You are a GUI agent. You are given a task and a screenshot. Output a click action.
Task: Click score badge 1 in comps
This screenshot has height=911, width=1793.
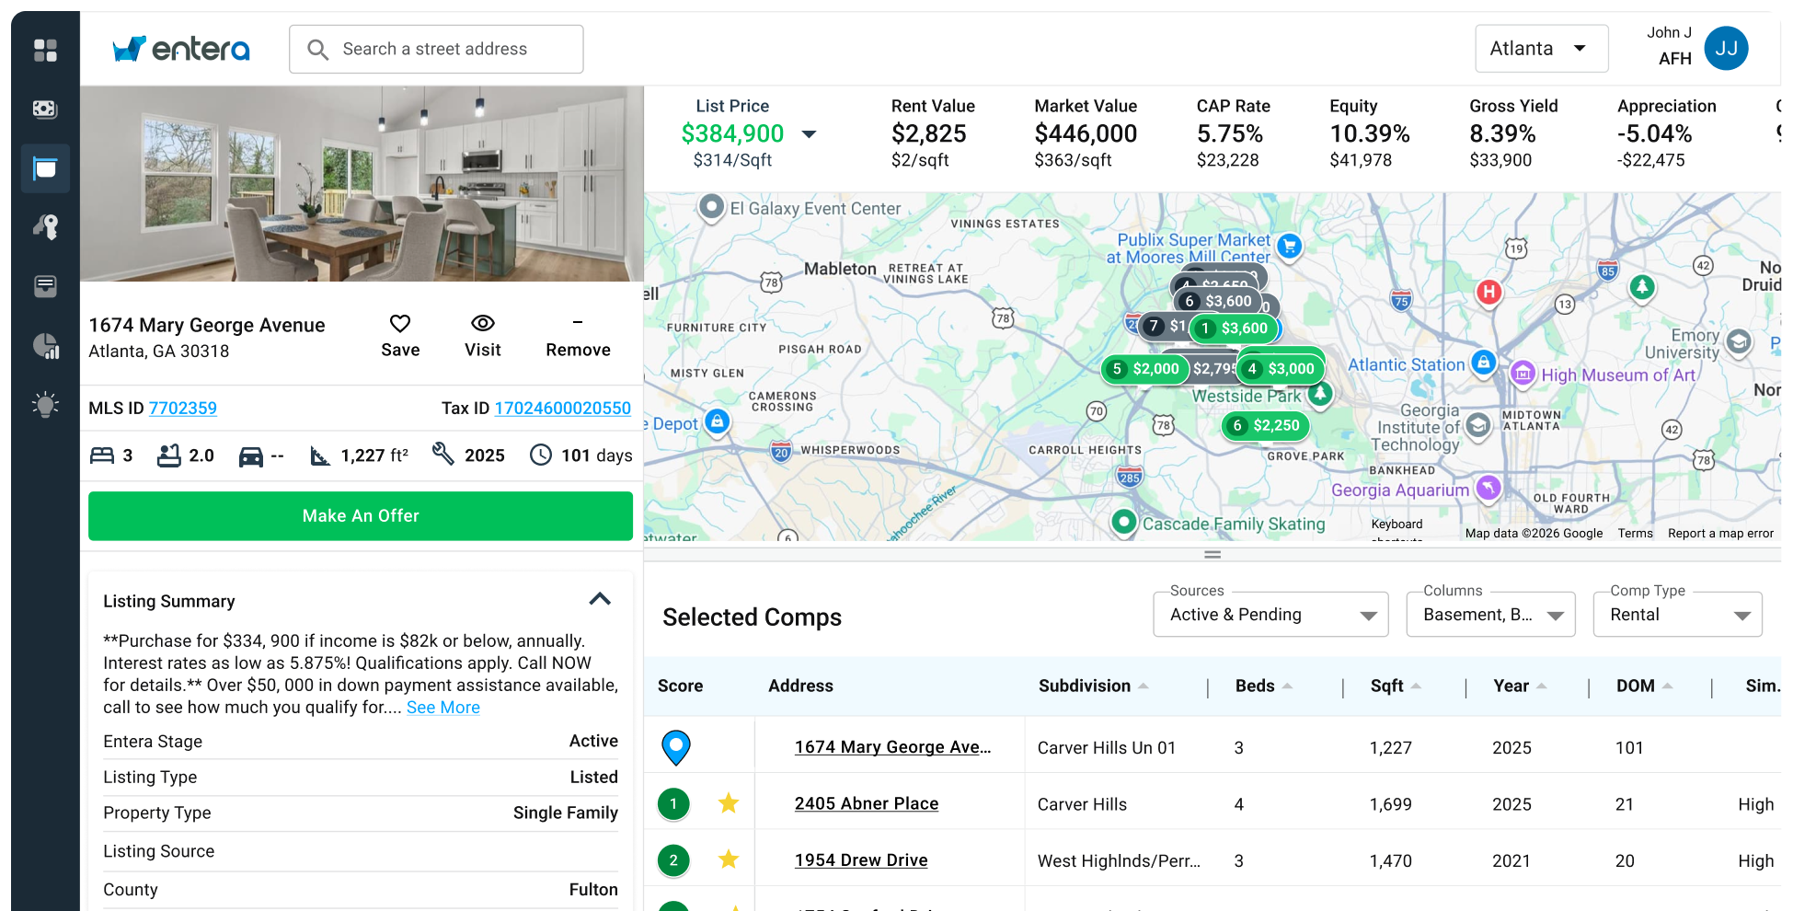tap(673, 804)
